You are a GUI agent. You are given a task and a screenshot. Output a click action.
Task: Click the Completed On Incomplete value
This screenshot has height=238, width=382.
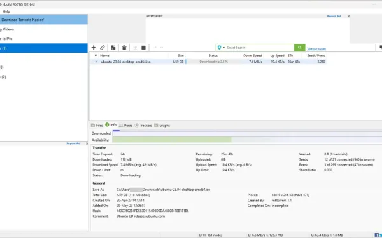coord(280,206)
